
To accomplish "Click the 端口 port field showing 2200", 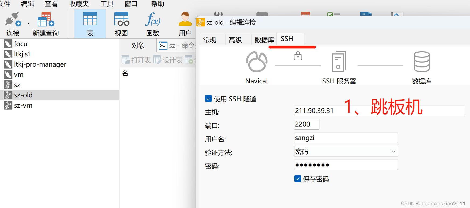I will pyautogui.click(x=307, y=124).
